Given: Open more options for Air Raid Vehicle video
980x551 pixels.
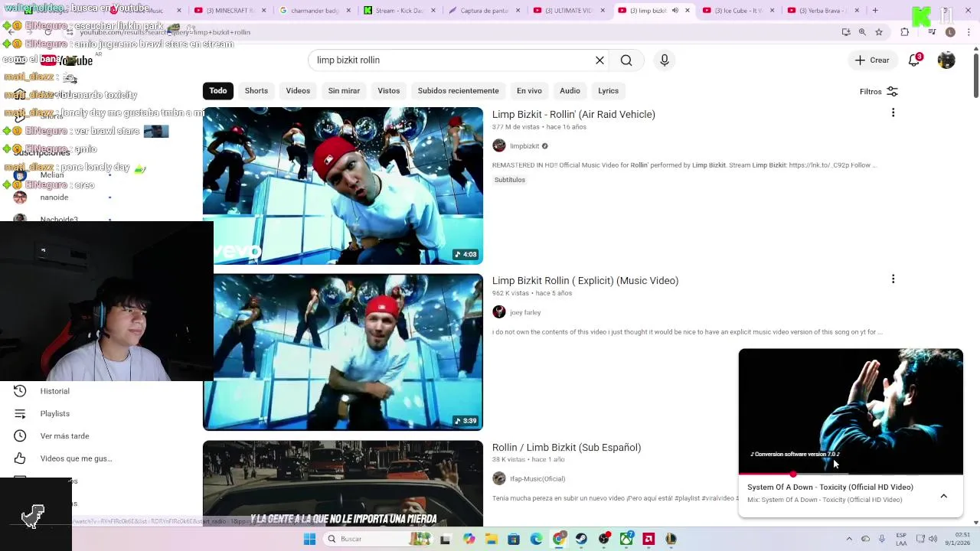Looking at the screenshot, I should [x=893, y=113].
